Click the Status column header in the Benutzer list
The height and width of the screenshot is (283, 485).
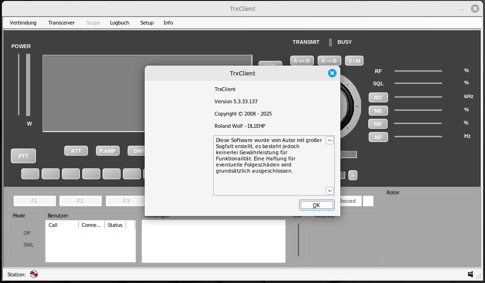pyautogui.click(x=114, y=225)
